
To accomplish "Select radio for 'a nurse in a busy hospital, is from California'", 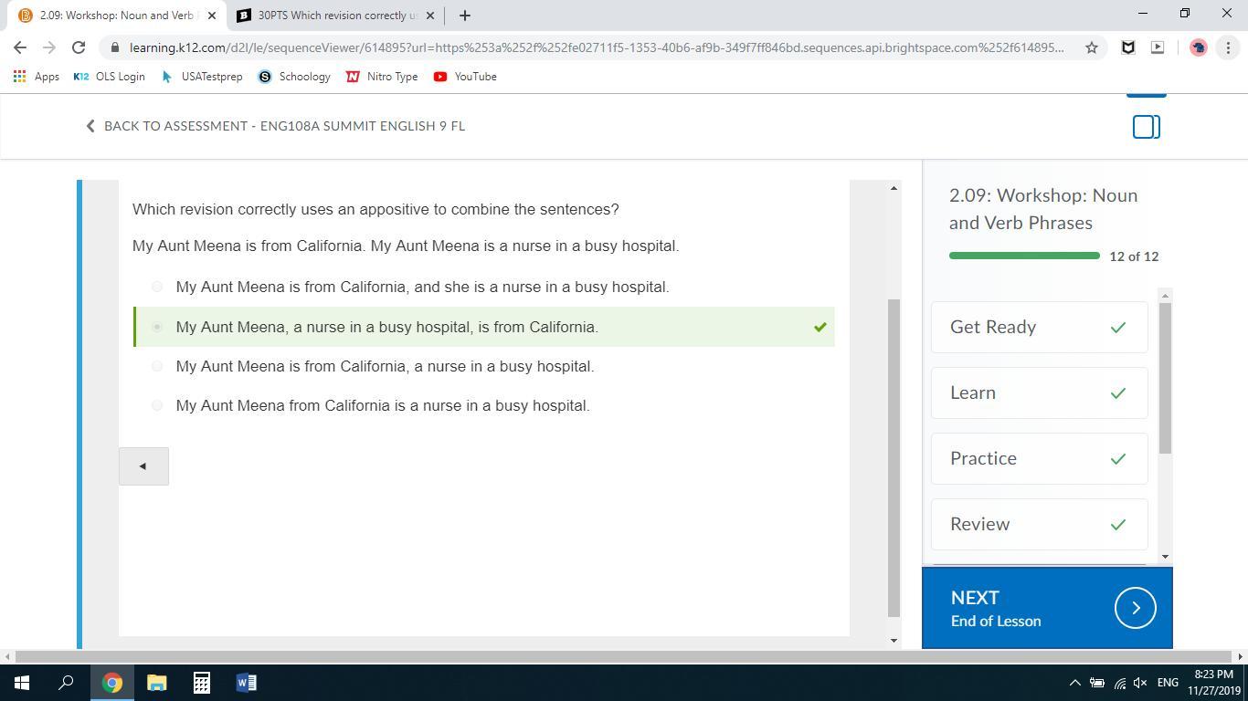I will coord(157,327).
